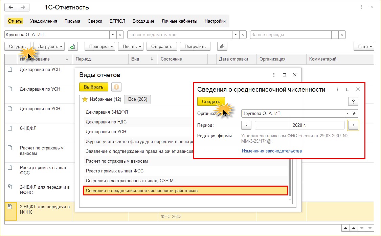The width and height of the screenshot is (381, 236).
Task: Open three-dot menu in Сведения о среднесписочной dialog
Action: [337, 89]
